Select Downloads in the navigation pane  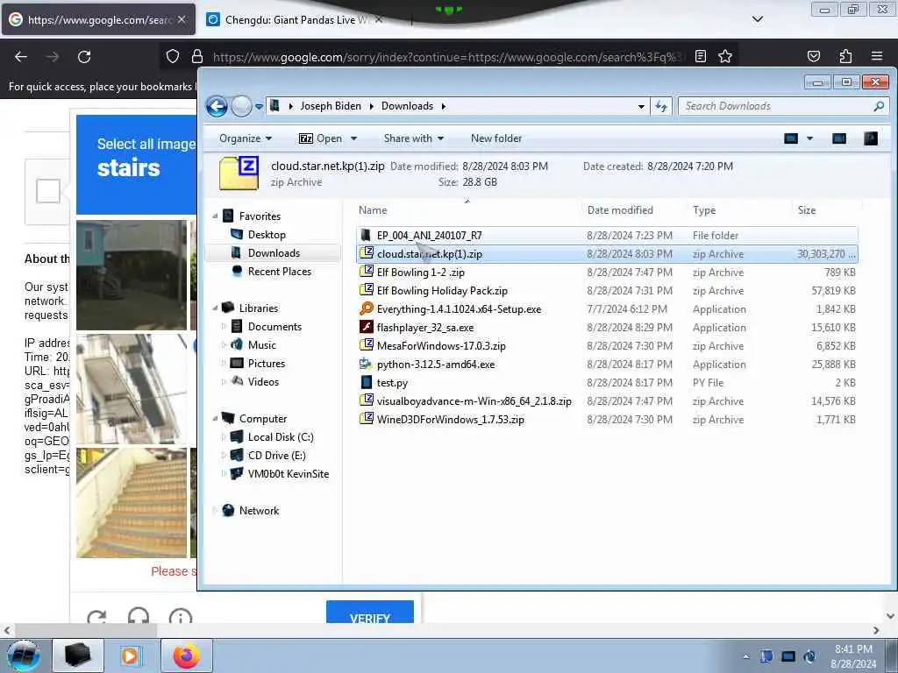click(x=274, y=253)
